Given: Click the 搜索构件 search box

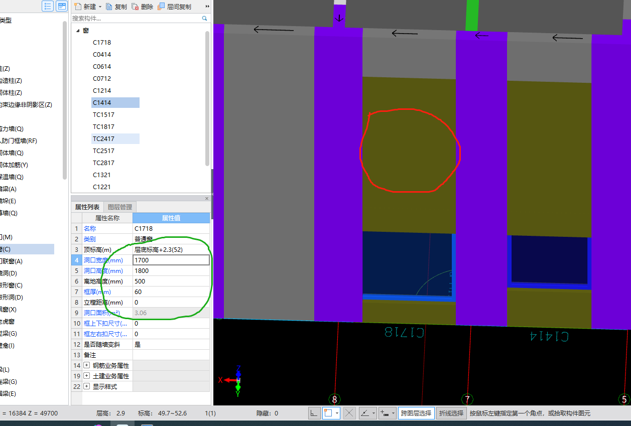Looking at the screenshot, I should click(136, 18).
